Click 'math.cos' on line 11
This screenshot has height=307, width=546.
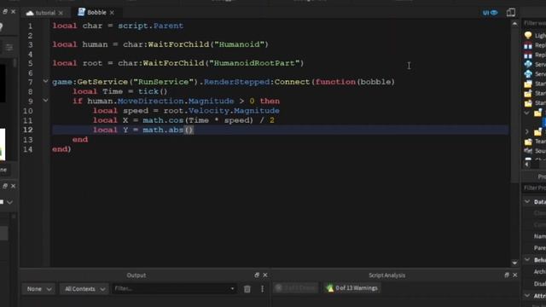click(x=163, y=120)
